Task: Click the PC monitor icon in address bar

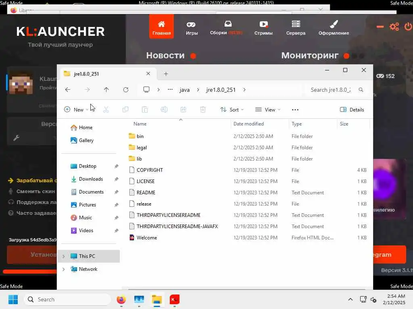Action: pos(146,90)
